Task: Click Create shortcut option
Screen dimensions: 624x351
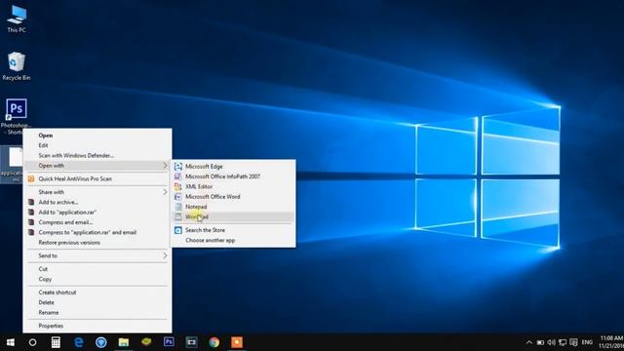Action: tap(97, 292)
